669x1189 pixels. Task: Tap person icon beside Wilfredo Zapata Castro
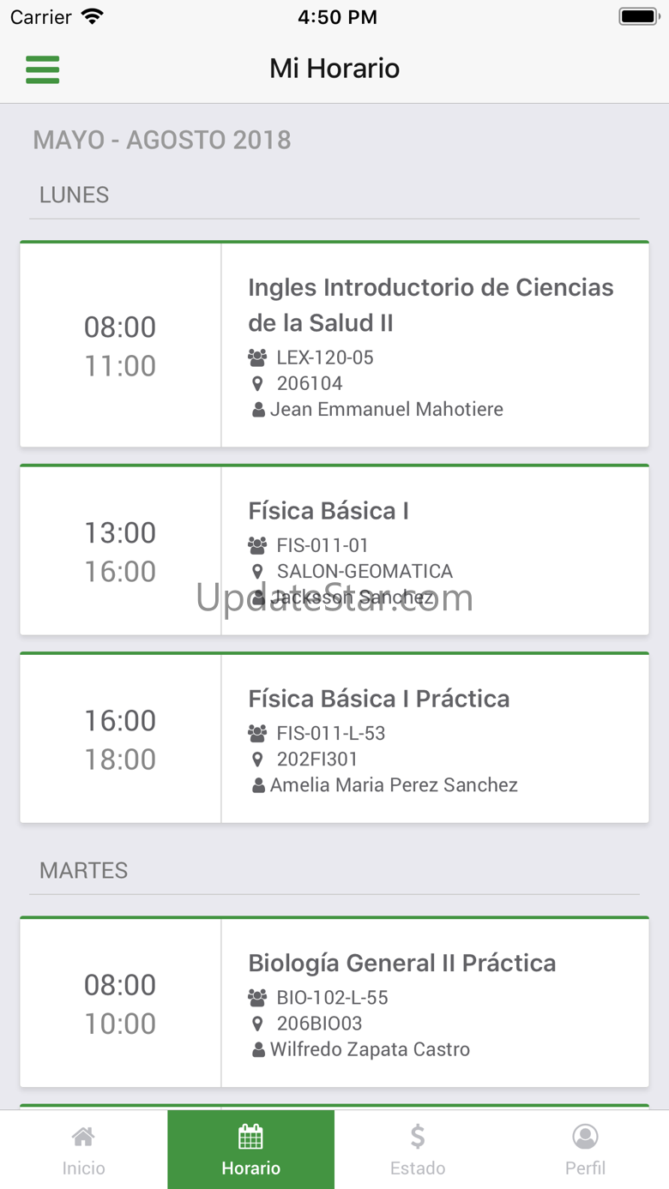point(258,1049)
